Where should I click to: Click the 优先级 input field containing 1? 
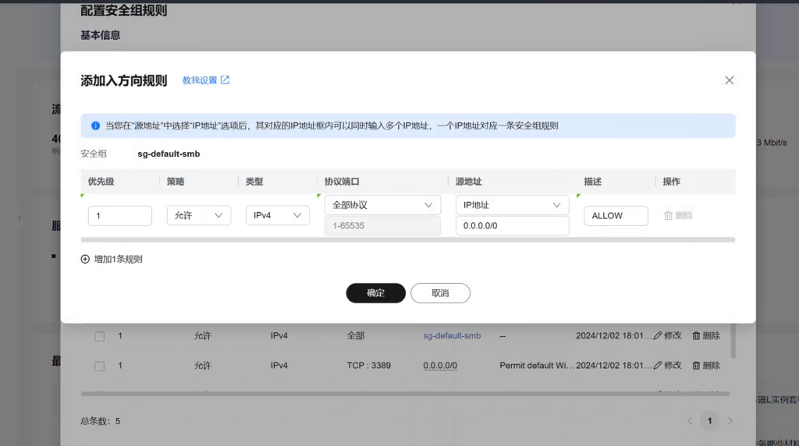click(119, 216)
